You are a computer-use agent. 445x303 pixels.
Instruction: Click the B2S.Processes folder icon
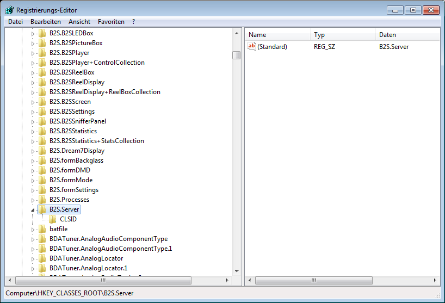[x=42, y=200]
